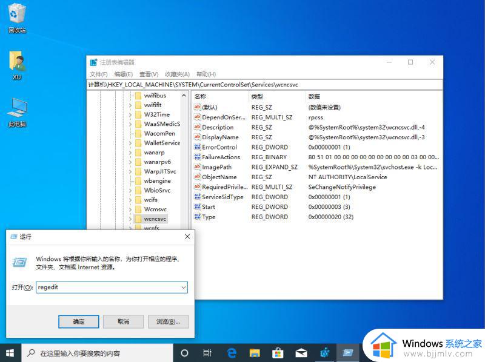
Task: Select the XU user folder icon
Action: tap(17, 65)
